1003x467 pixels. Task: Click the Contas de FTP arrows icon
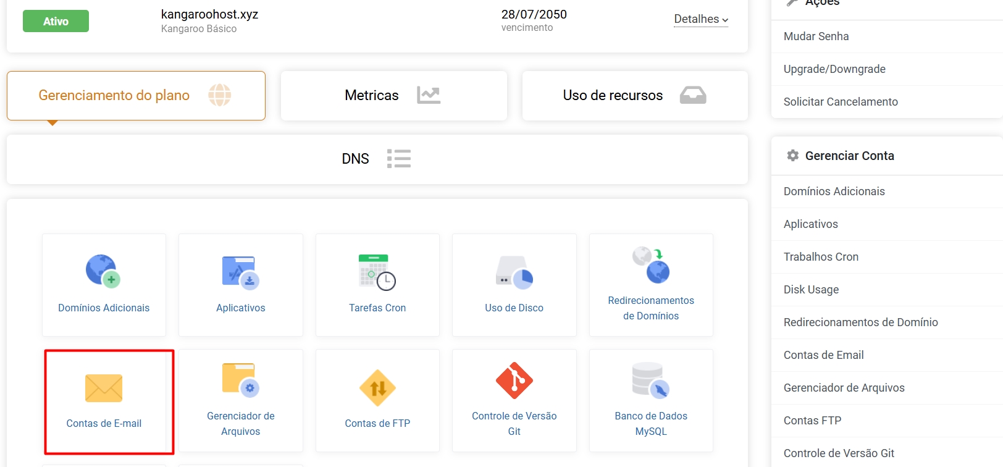coord(377,388)
